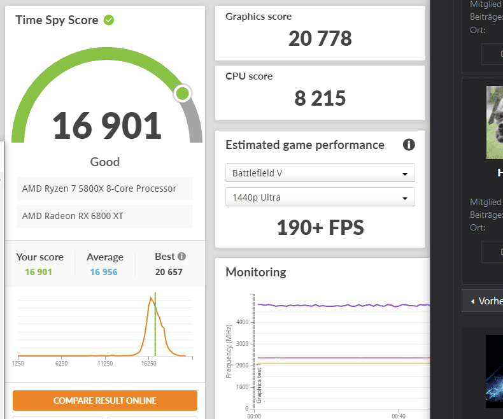The width and height of the screenshot is (503, 419).
Task: Click the green marker line in score distribution chart
Action: [155, 324]
